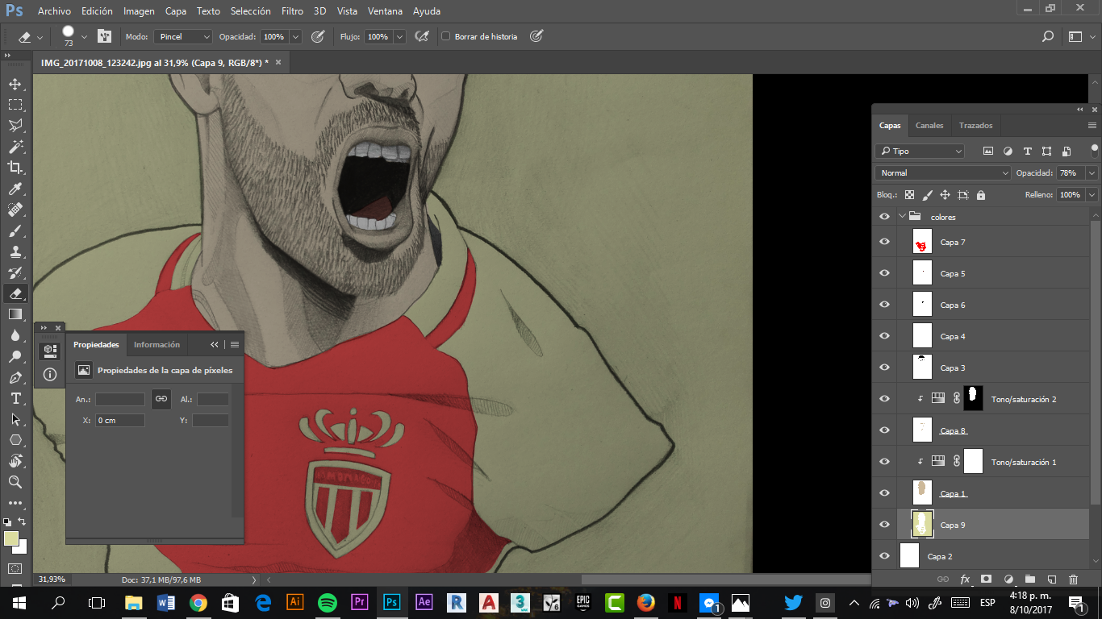Open the Filtro menu
Viewport: 1102px width, 619px height.
coord(292,11)
